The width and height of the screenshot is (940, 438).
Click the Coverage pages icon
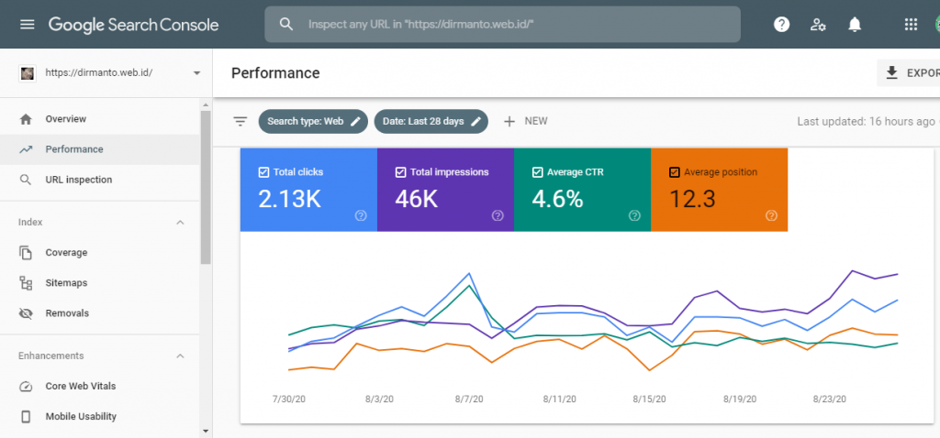point(26,253)
